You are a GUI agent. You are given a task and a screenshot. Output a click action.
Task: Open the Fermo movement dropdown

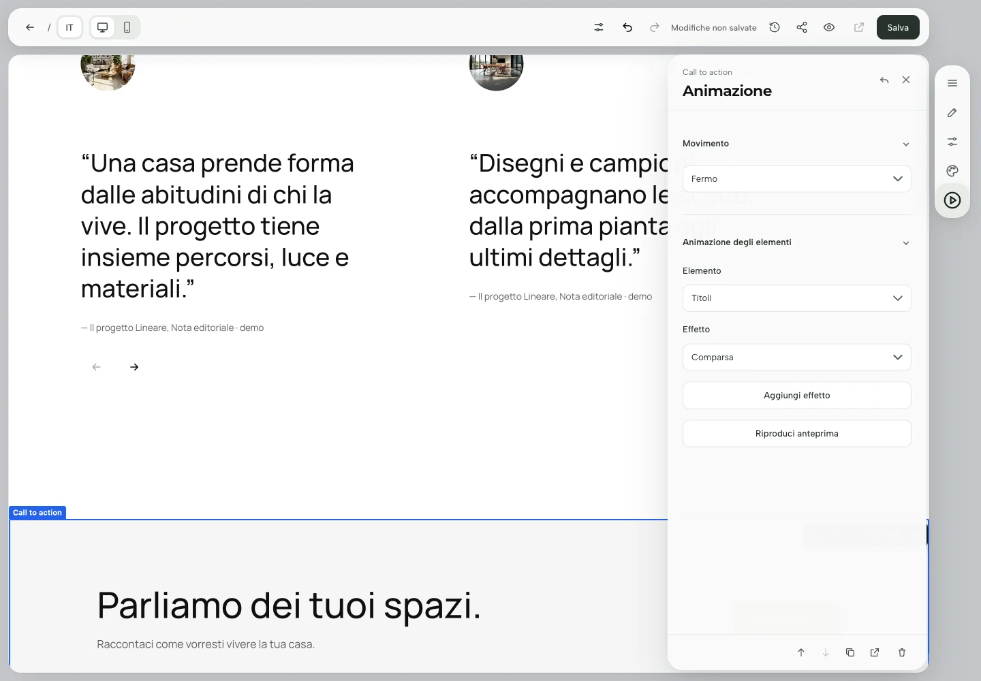(797, 178)
